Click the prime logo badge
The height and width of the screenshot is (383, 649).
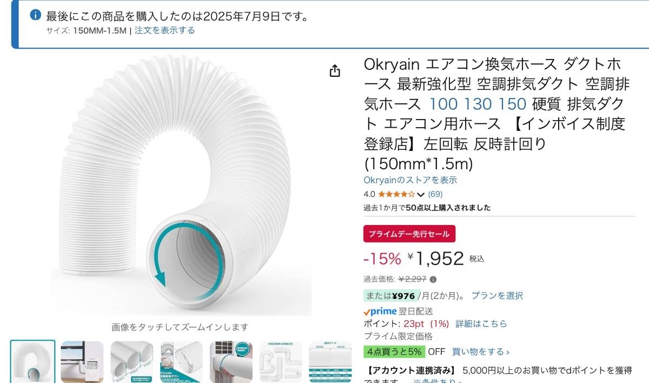(x=380, y=311)
